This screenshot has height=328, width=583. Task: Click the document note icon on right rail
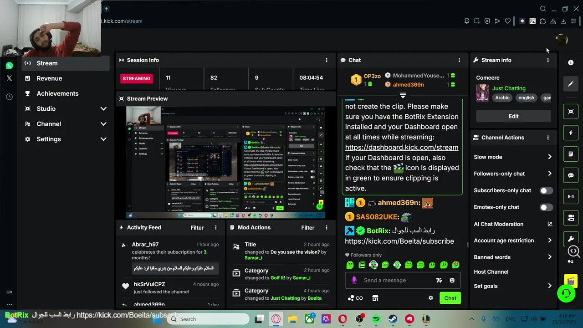coord(571,154)
